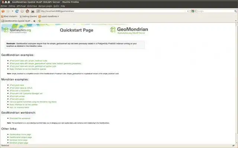
Task: Go back using the Back arrow
Action: [x=3, y=11]
